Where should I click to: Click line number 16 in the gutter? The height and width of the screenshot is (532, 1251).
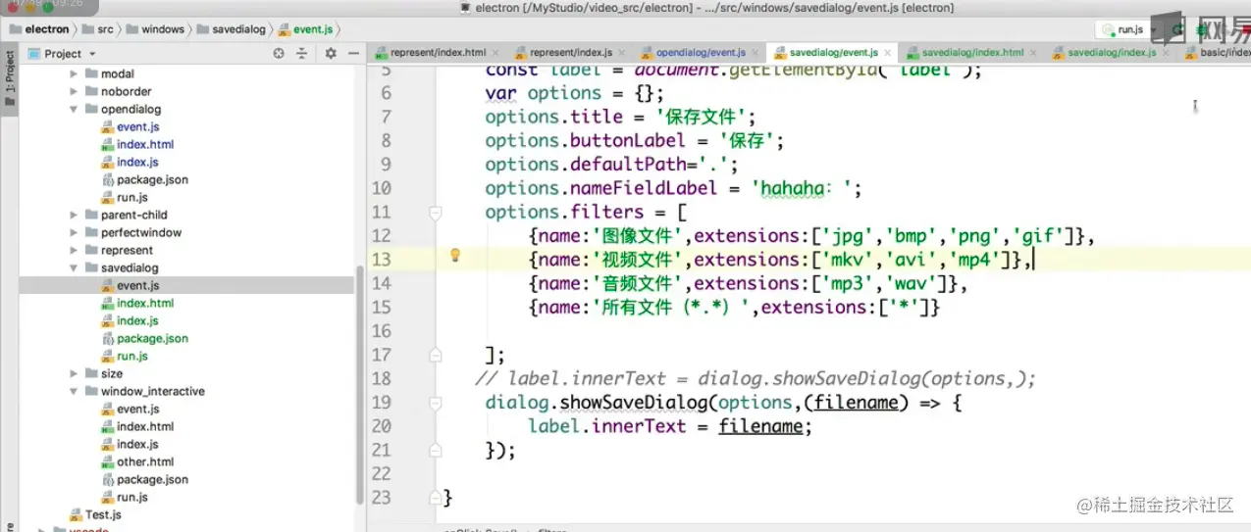tap(382, 331)
